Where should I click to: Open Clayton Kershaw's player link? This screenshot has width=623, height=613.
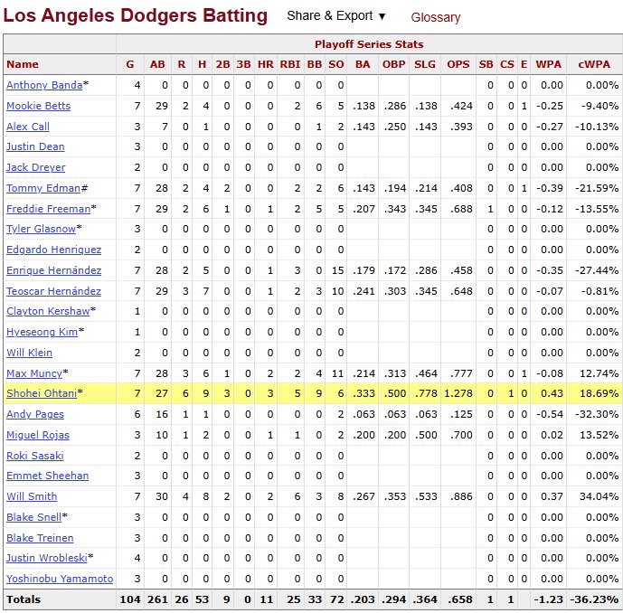coord(48,311)
